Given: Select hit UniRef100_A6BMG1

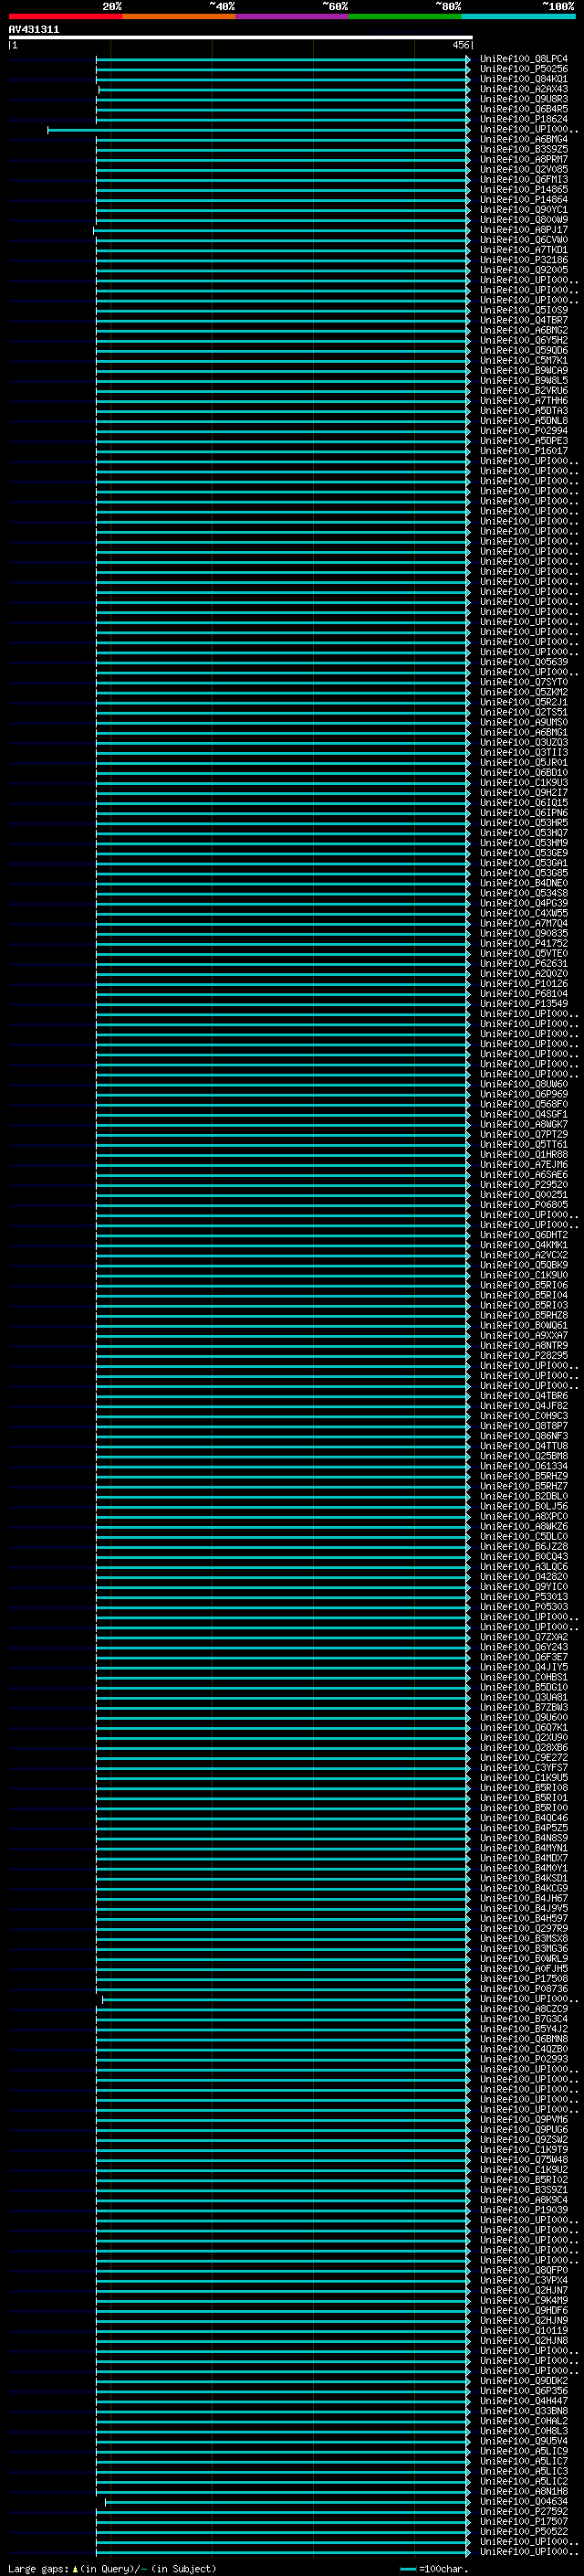Looking at the screenshot, I should click(524, 732).
